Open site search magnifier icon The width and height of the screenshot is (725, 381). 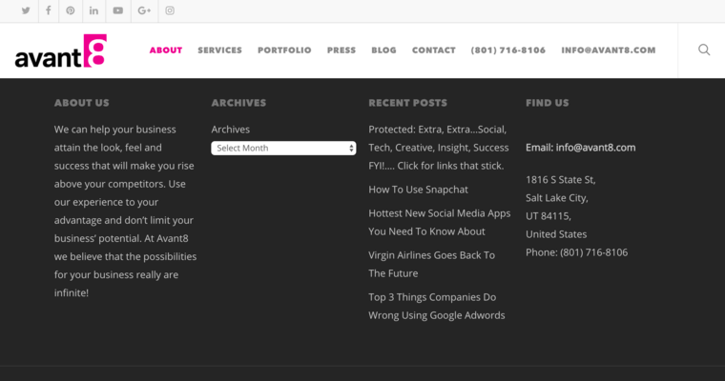pos(704,50)
